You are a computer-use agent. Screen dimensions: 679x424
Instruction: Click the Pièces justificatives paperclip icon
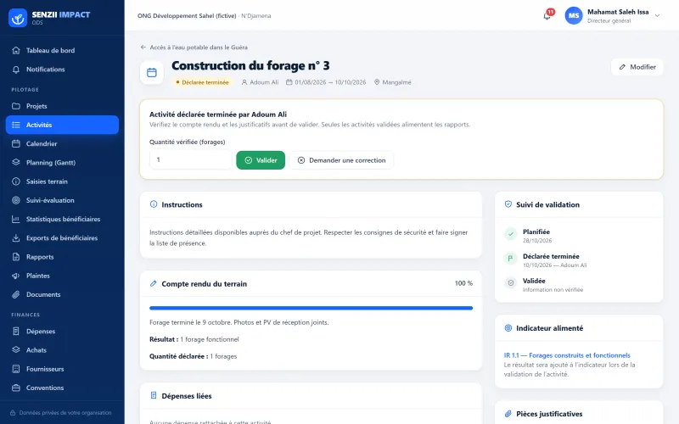click(x=508, y=414)
